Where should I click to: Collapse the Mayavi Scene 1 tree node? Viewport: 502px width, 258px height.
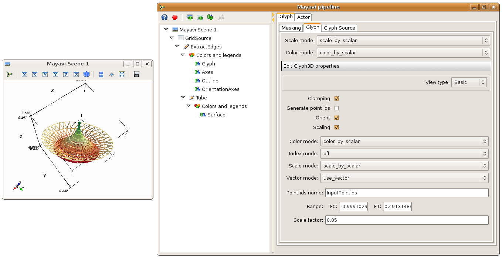(x=166, y=30)
